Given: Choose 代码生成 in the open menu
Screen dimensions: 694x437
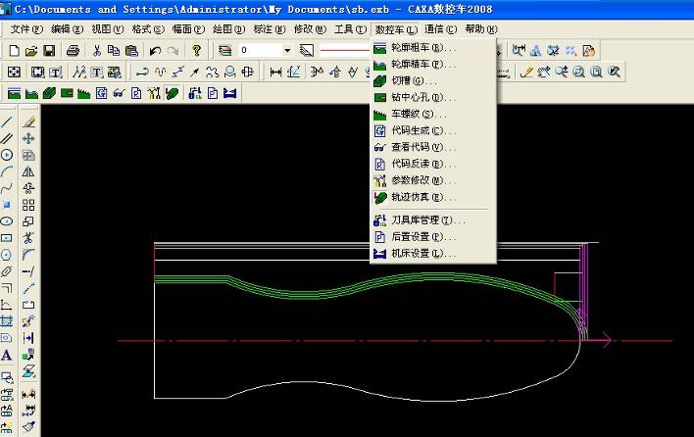Looking at the screenshot, I should coord(416,130).
